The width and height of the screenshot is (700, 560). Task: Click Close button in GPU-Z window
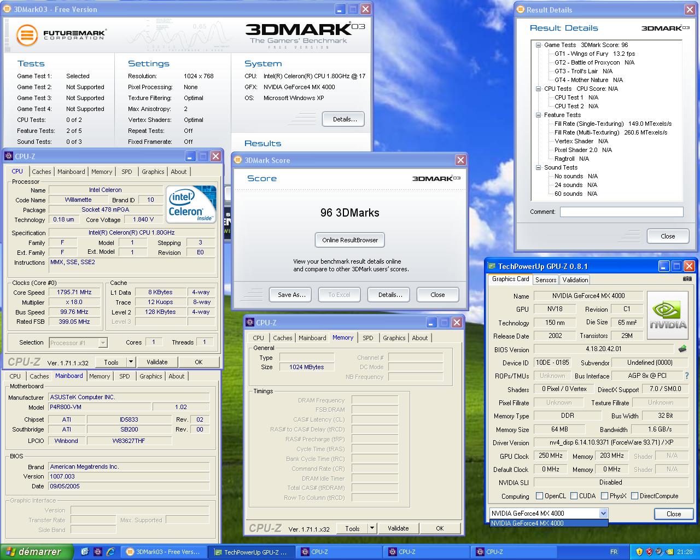click(x=674, y=514)
